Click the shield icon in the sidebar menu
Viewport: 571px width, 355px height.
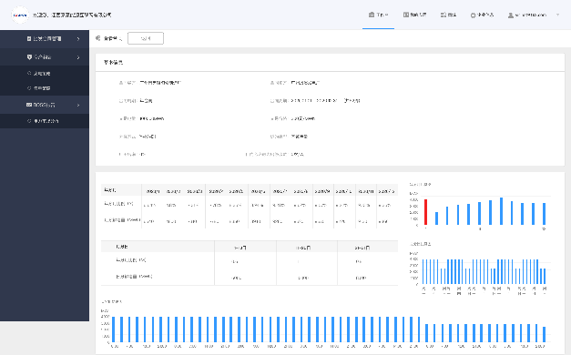coord(29,57)
